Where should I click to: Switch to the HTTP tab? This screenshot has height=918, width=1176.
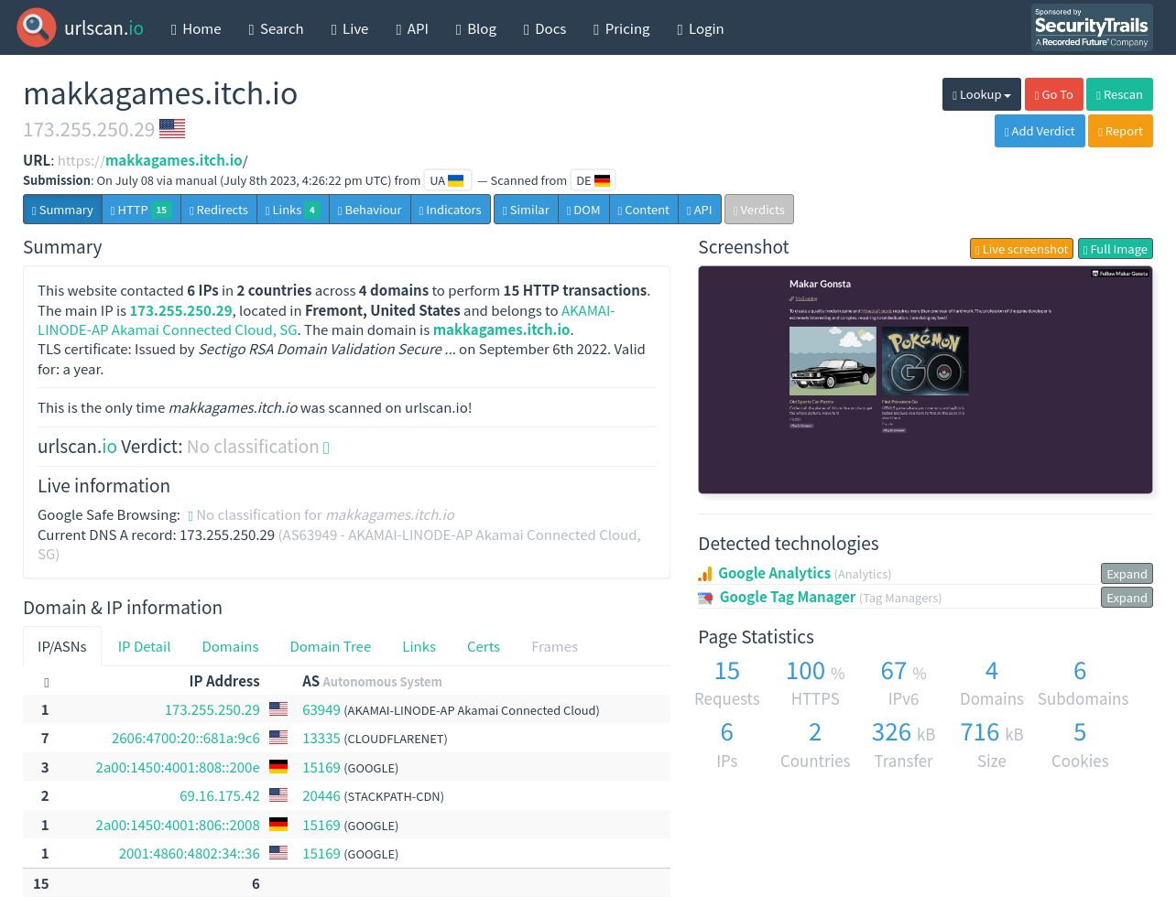(x=141, y=210)
